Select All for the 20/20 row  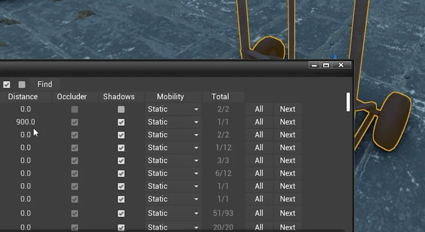tap(259, 227)
